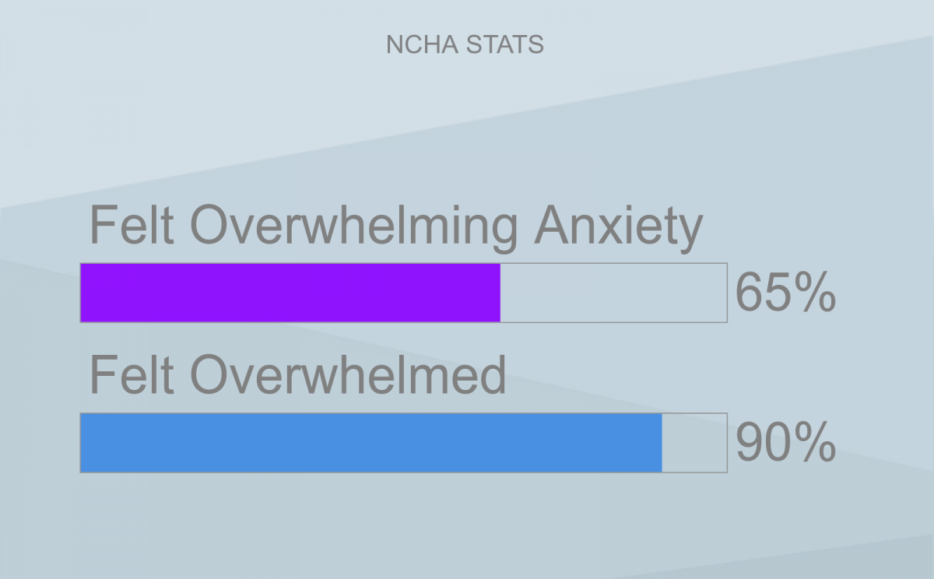Screen dimensions: 934x579
Task: Click the right end of the blue fill
Action: pos(658,443)
